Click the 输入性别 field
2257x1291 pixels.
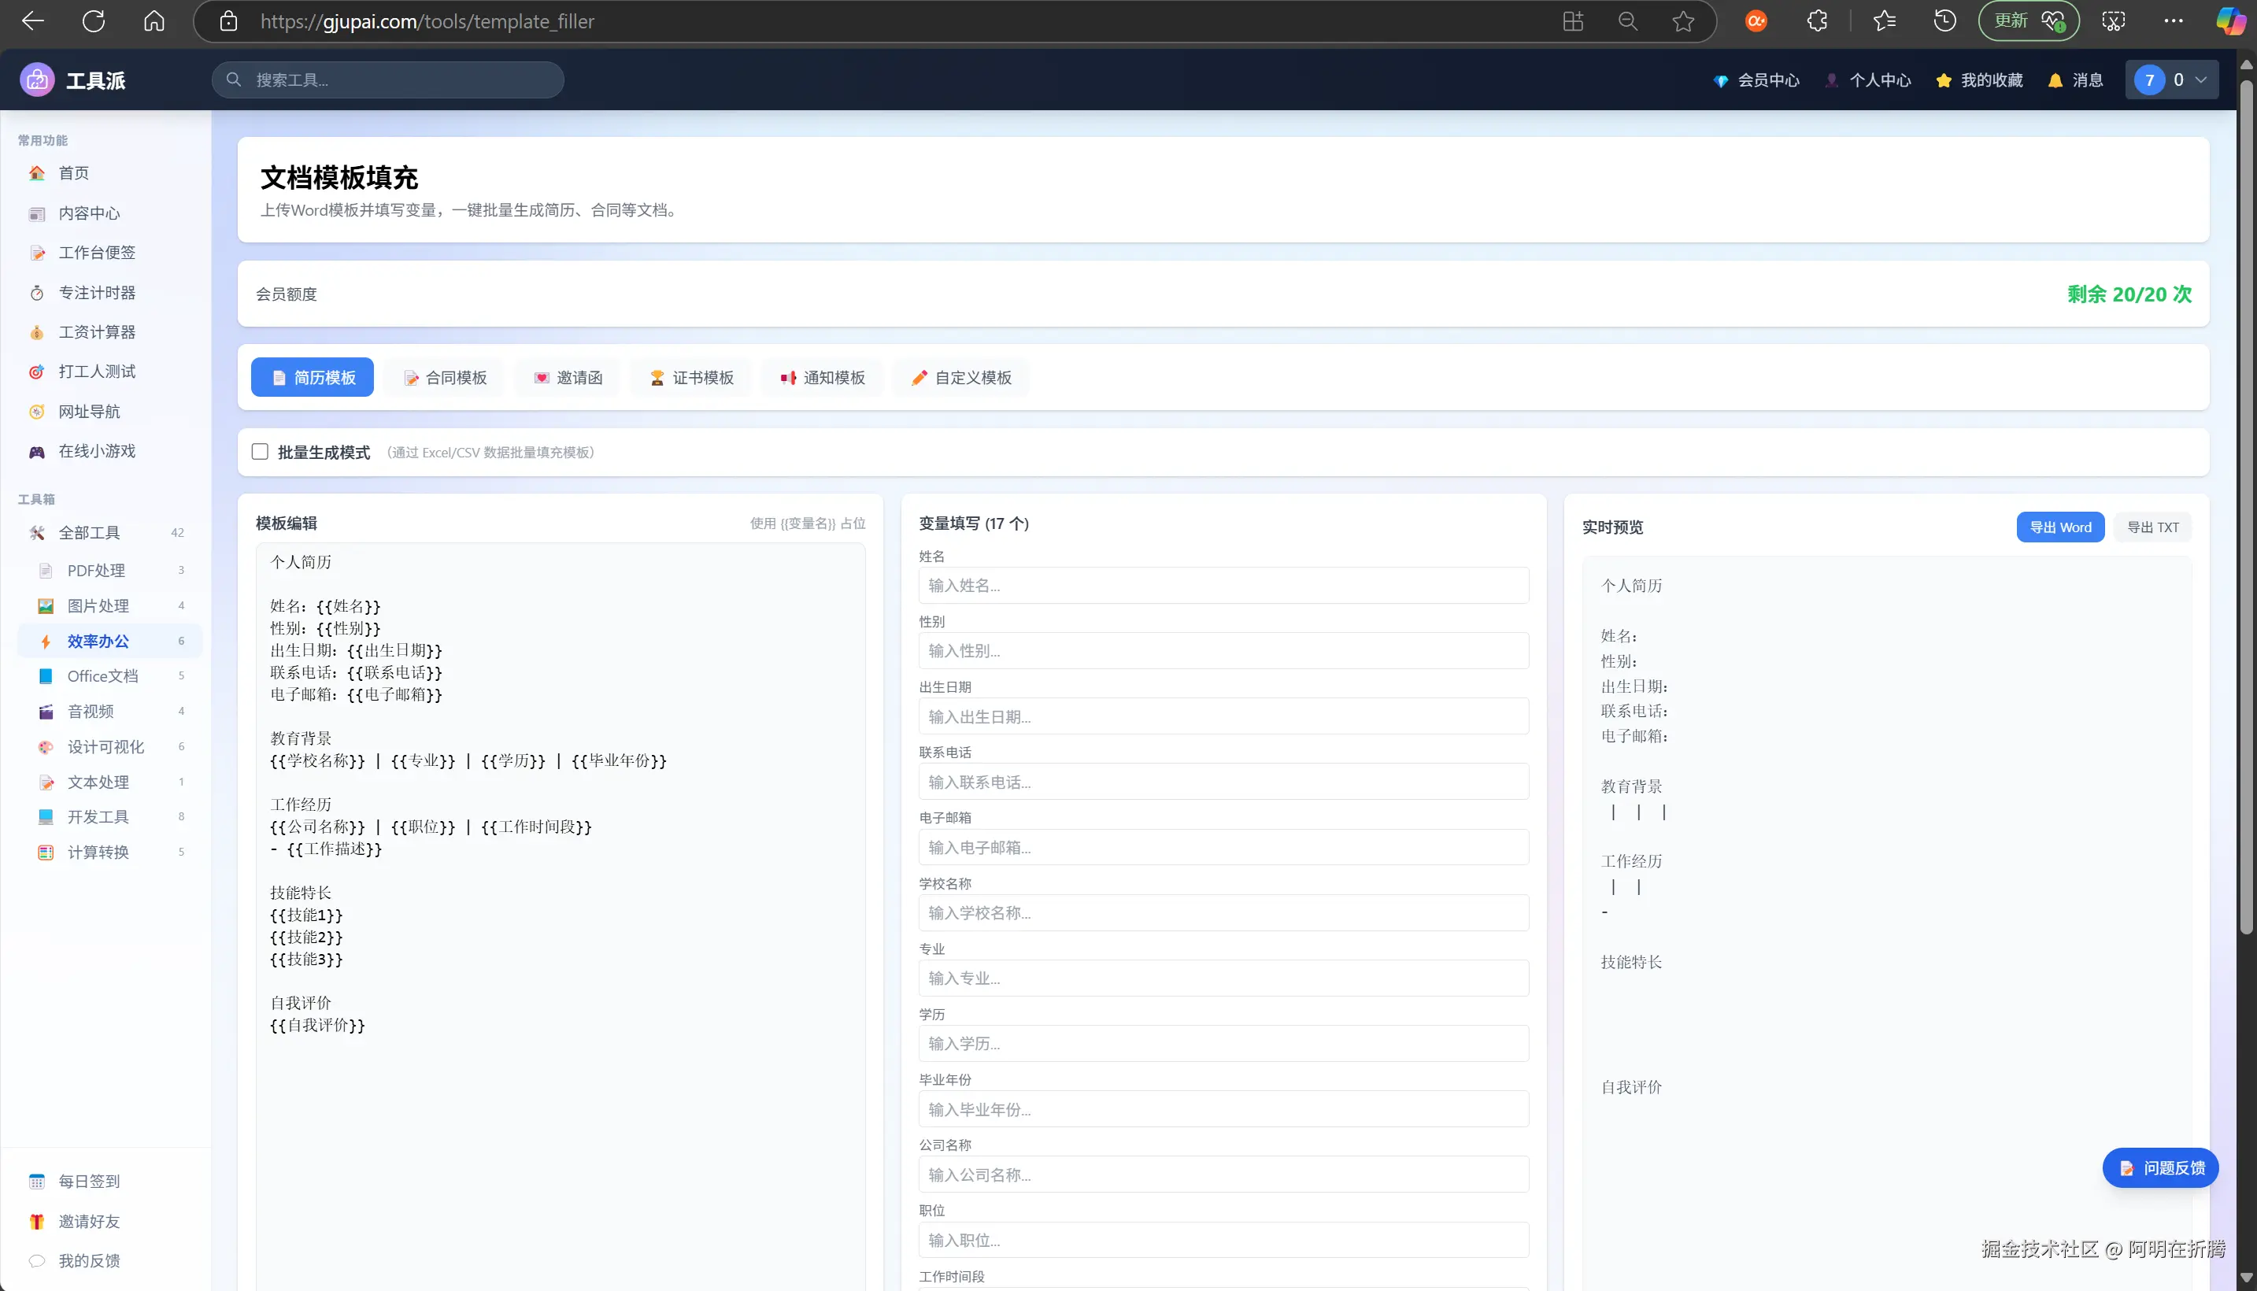point(1223,651)
